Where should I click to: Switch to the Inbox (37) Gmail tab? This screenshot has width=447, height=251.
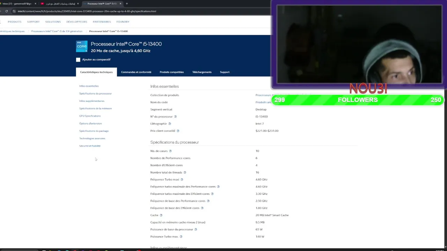click(17, 3)
